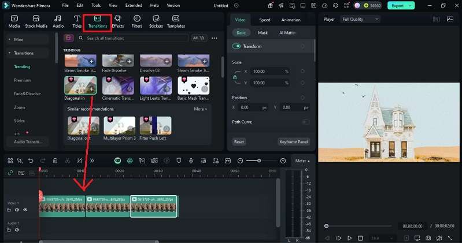Screen dimensions: 462x243
Task: Click the Search all transitions field
Action: (133, 38)
